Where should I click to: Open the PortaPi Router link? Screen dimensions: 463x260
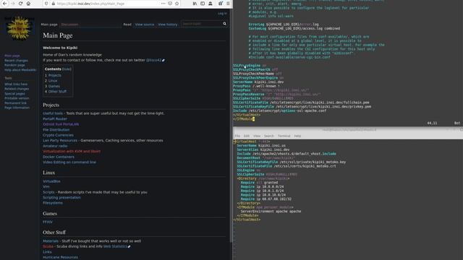55,118
